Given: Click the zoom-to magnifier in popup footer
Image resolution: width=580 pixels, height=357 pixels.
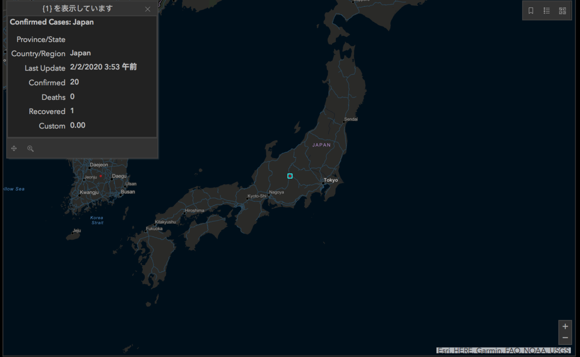Looking at the screenshot, I should pyautogui.click(x=30, y=148).
